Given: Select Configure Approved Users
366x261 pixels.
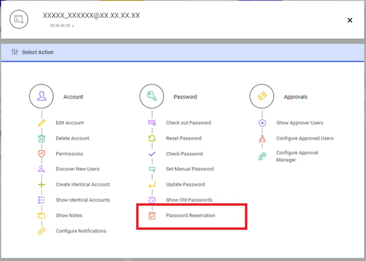Looking at the screenshot, I should [304, 138].
